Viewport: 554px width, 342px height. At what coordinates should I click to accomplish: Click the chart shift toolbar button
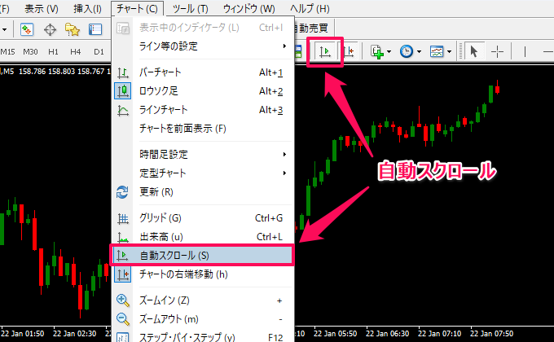coord(349,51)
